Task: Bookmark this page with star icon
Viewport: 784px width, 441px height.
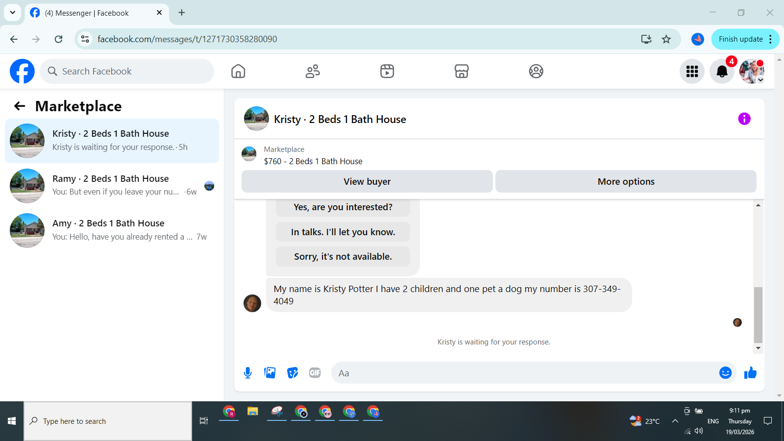Action: click(x=666, y=39)
